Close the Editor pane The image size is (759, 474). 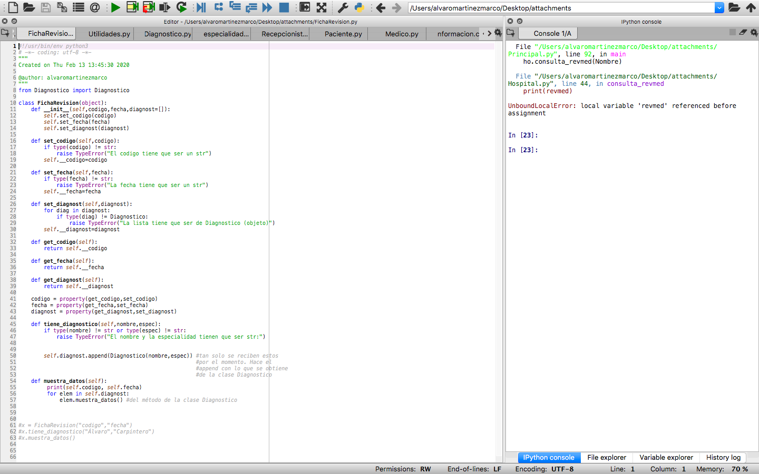tap(5, 21)
